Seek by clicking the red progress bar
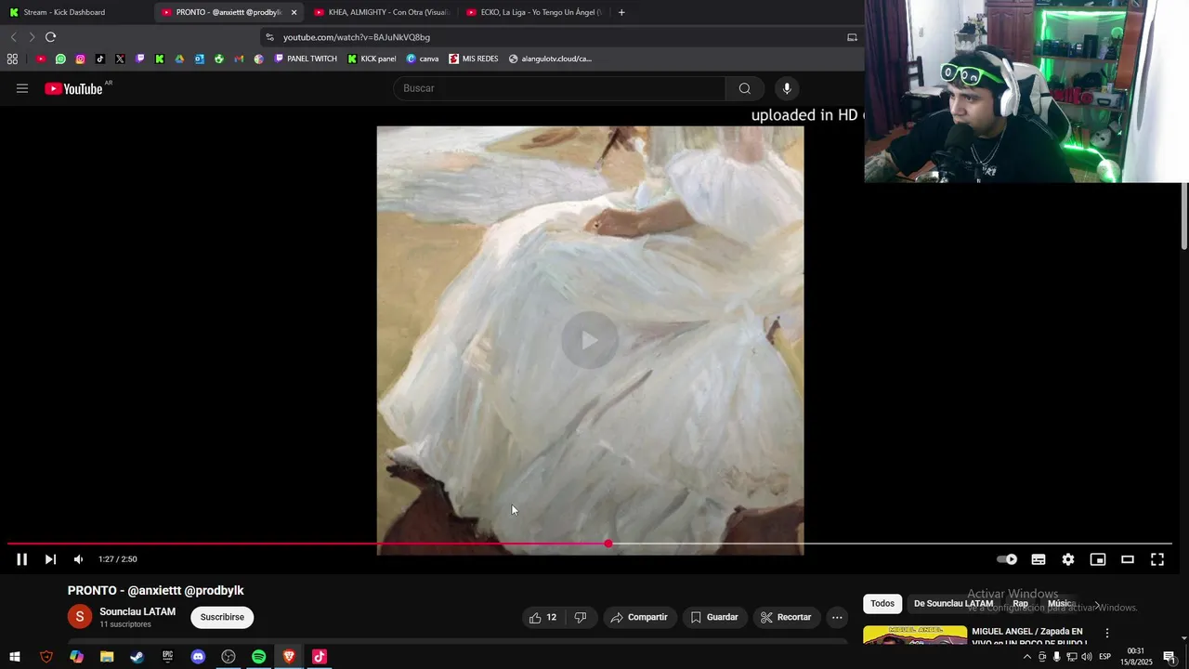Image resolution: width=1189 pixels, height=669 pixels. click(x=307, y=544)
